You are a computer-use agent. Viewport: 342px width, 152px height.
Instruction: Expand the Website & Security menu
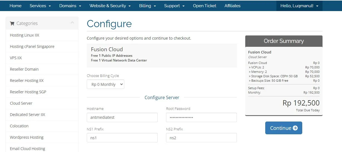(110, 6)
